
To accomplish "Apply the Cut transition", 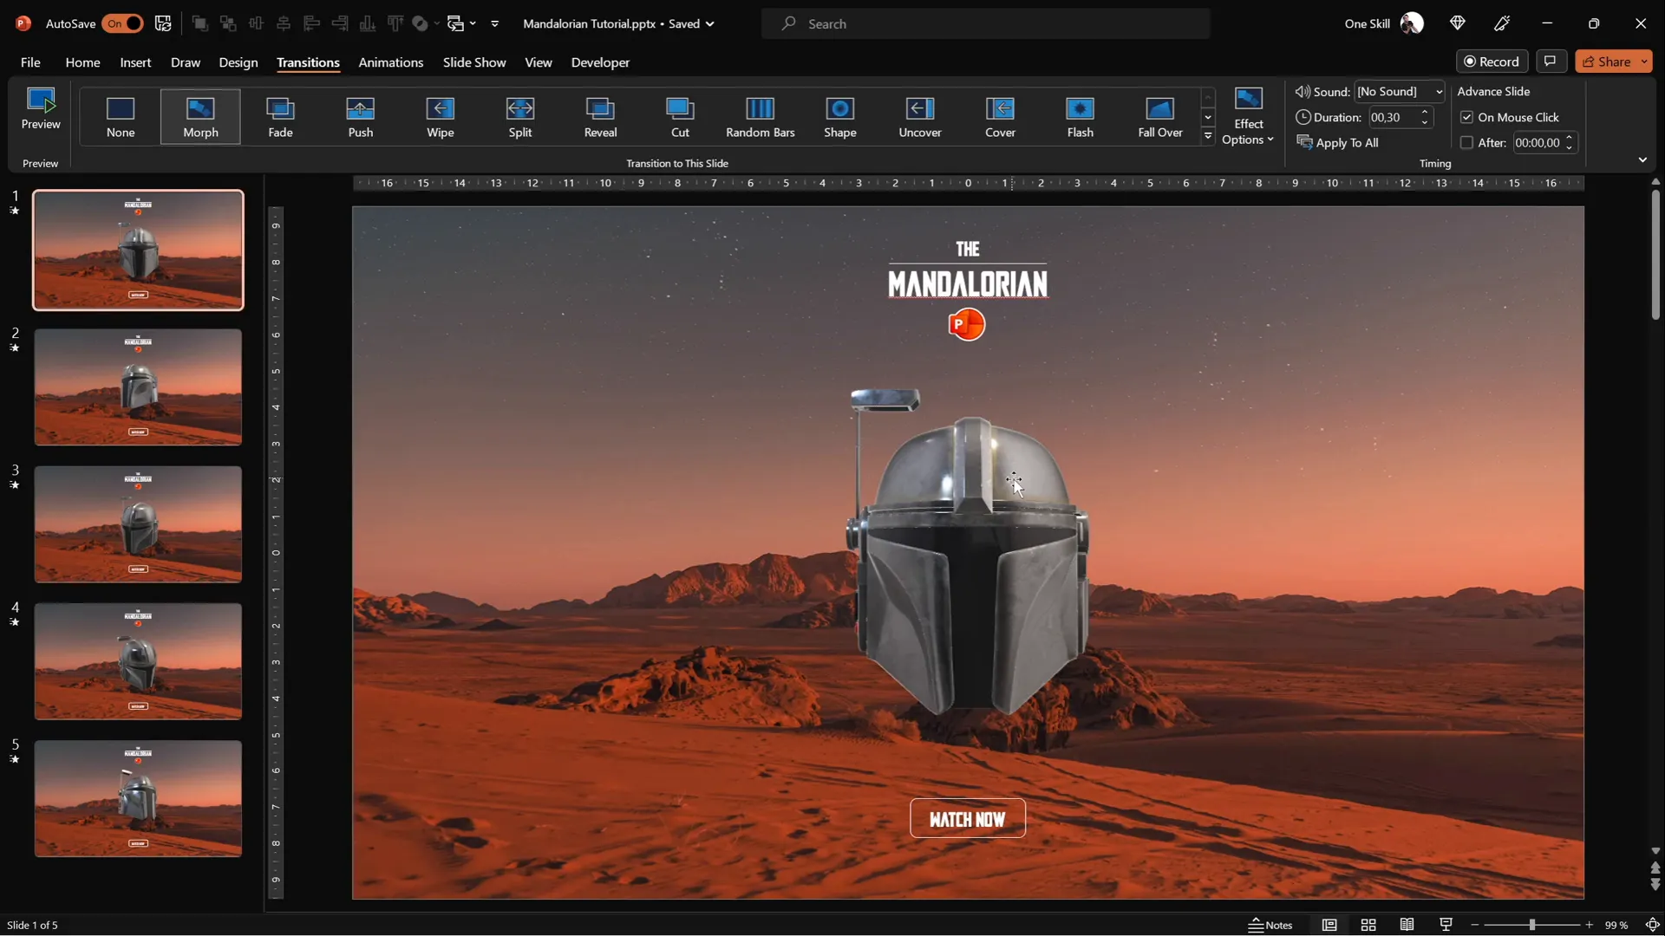I will click(680, 117).
